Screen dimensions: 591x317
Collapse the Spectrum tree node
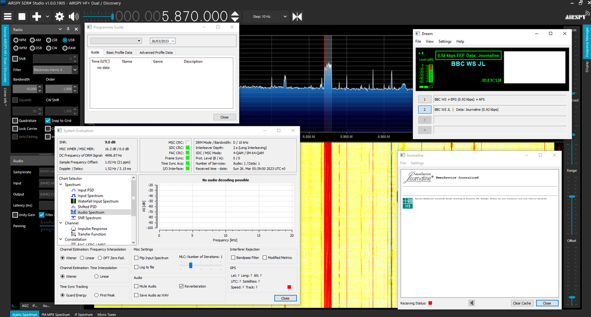point(61,185)
